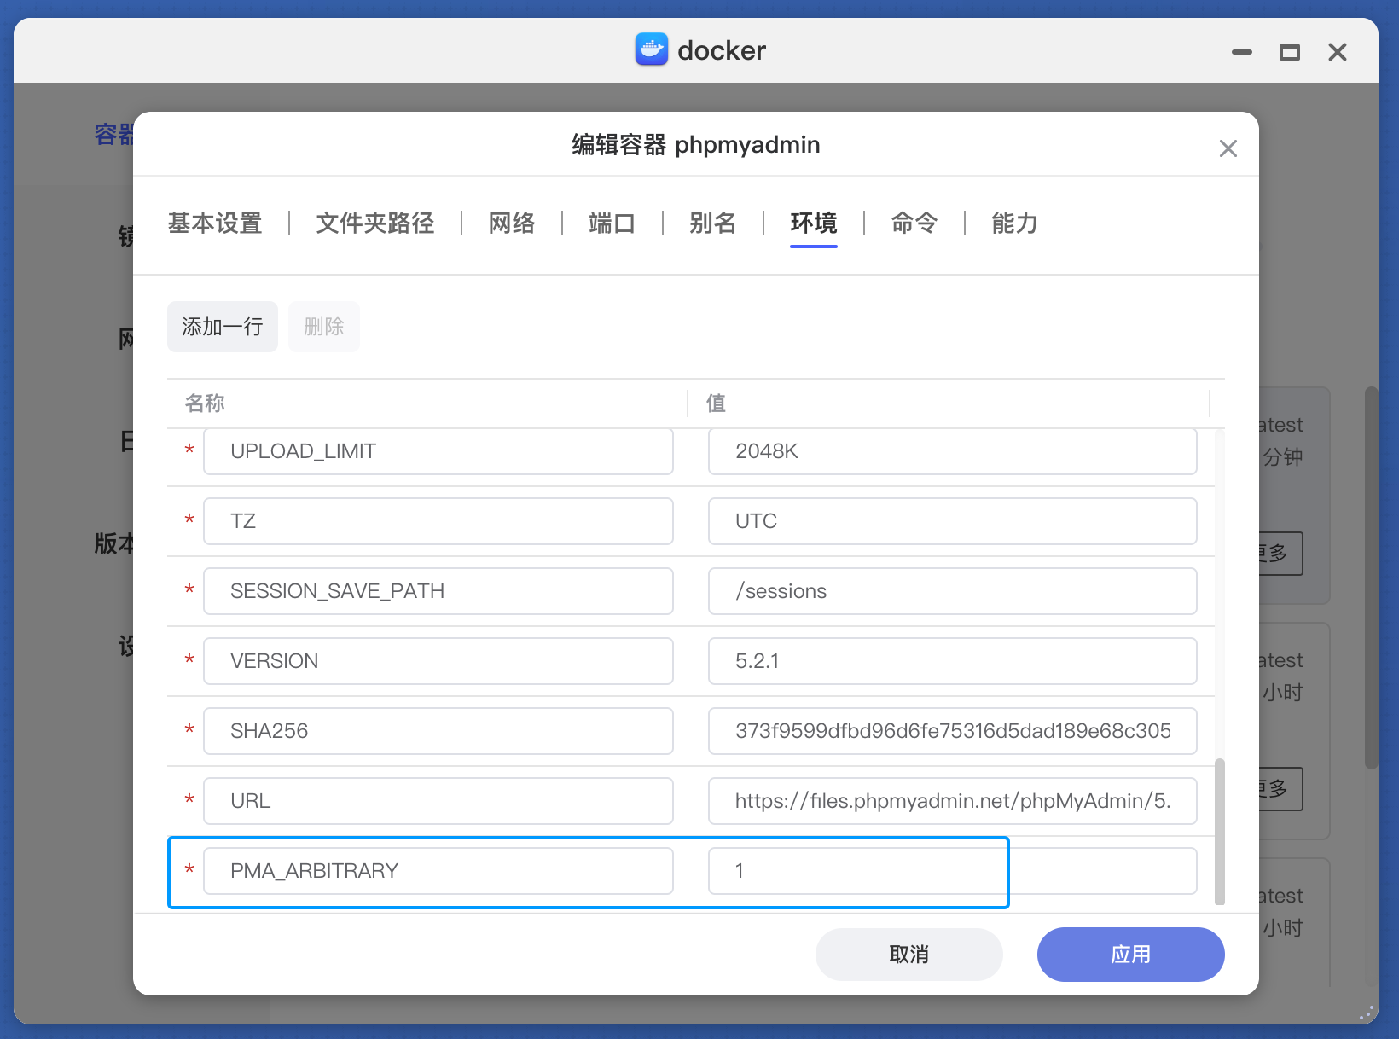Edit the PMA_ARBITRARY value field containing 1
The image size is (1399, 1039).
(x=953, y=871)
